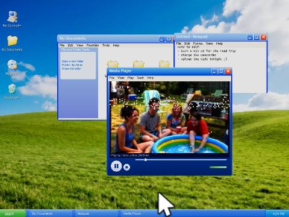Screen dimensions: 289x217
Task: Open the My Computer desktop icon
Action: pyautogui.click(x=12, y=19)
